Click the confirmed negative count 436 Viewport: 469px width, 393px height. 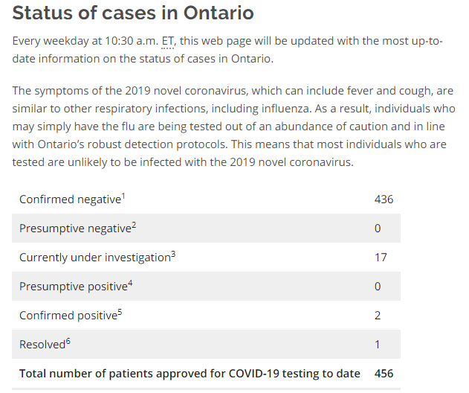click(x=384, y=199)
